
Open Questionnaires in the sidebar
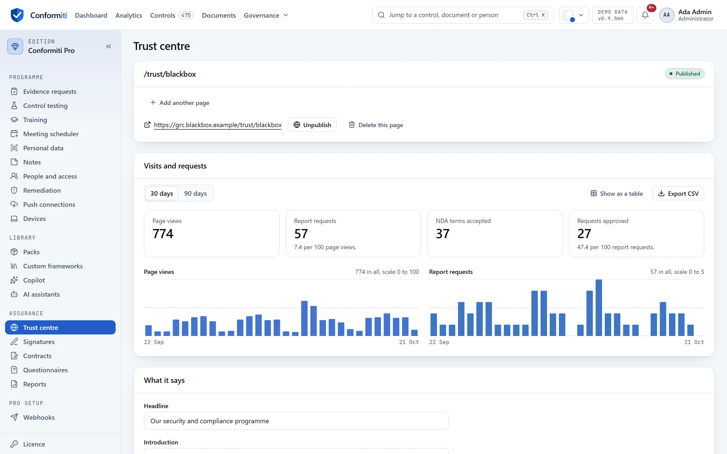click(x=60, y=370)
